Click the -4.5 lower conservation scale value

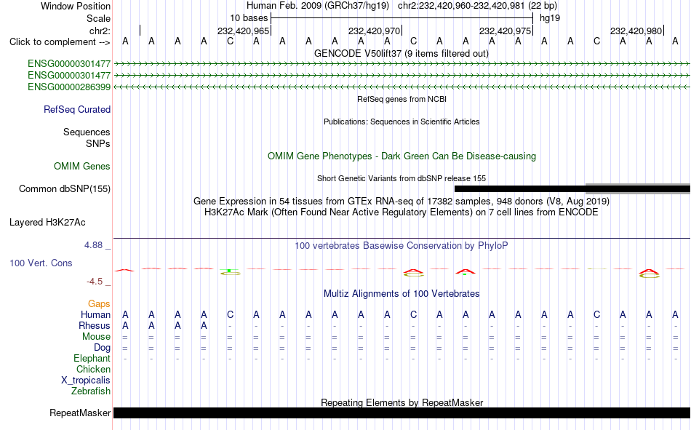click(x=95, y=282)
